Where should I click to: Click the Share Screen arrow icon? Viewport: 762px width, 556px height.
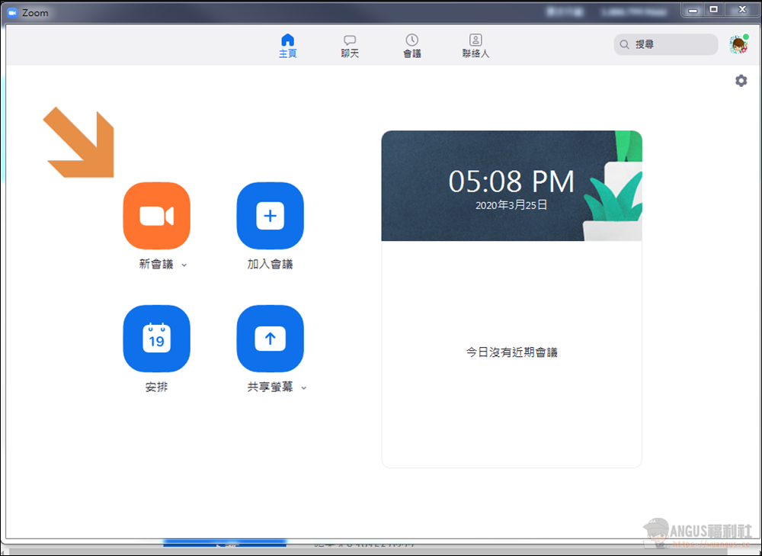click(270, 339)
